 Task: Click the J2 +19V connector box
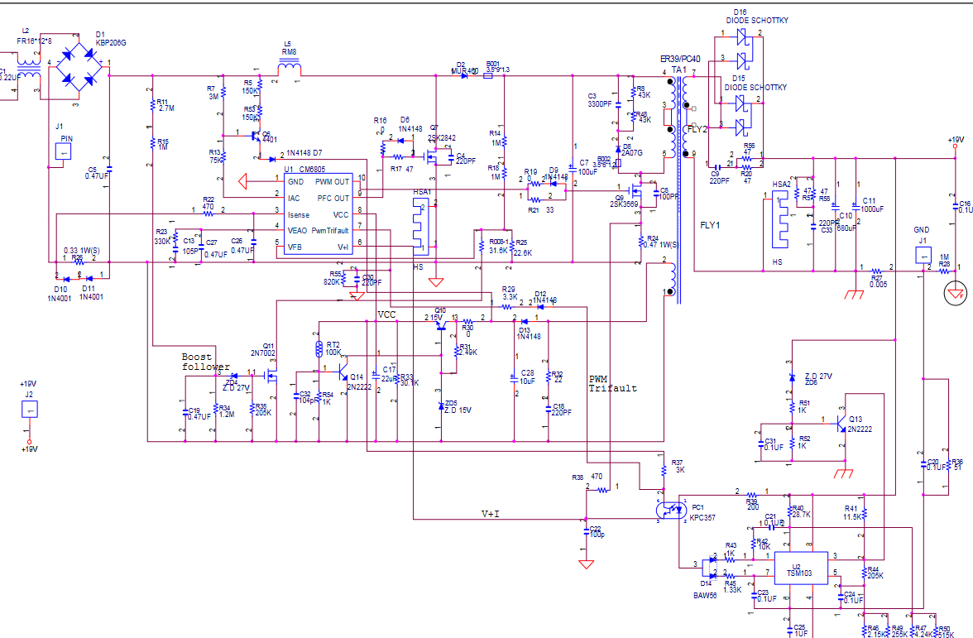pos(29,409)
